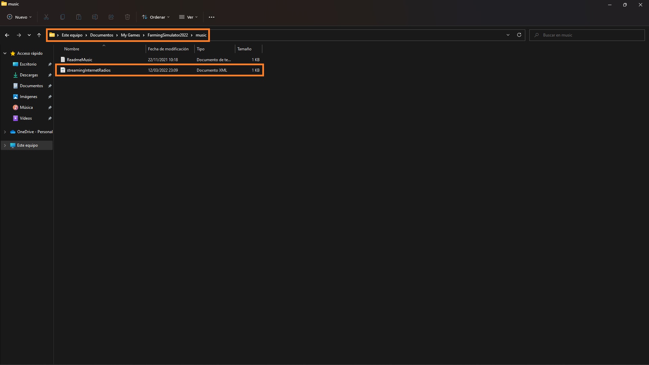
Task: Click FarmingSimulator2022 in the breadcrumb path
Action: 168,35
